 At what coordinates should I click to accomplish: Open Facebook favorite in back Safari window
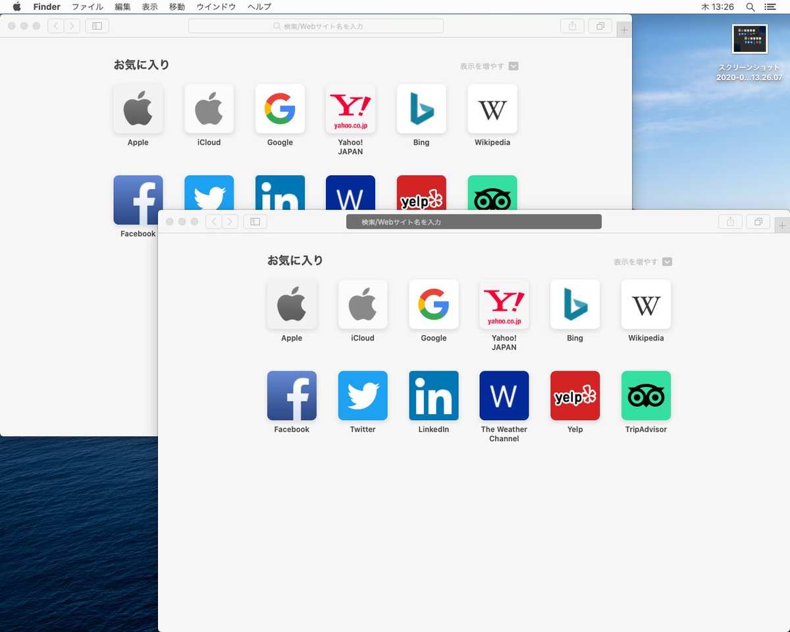[138, 200]
